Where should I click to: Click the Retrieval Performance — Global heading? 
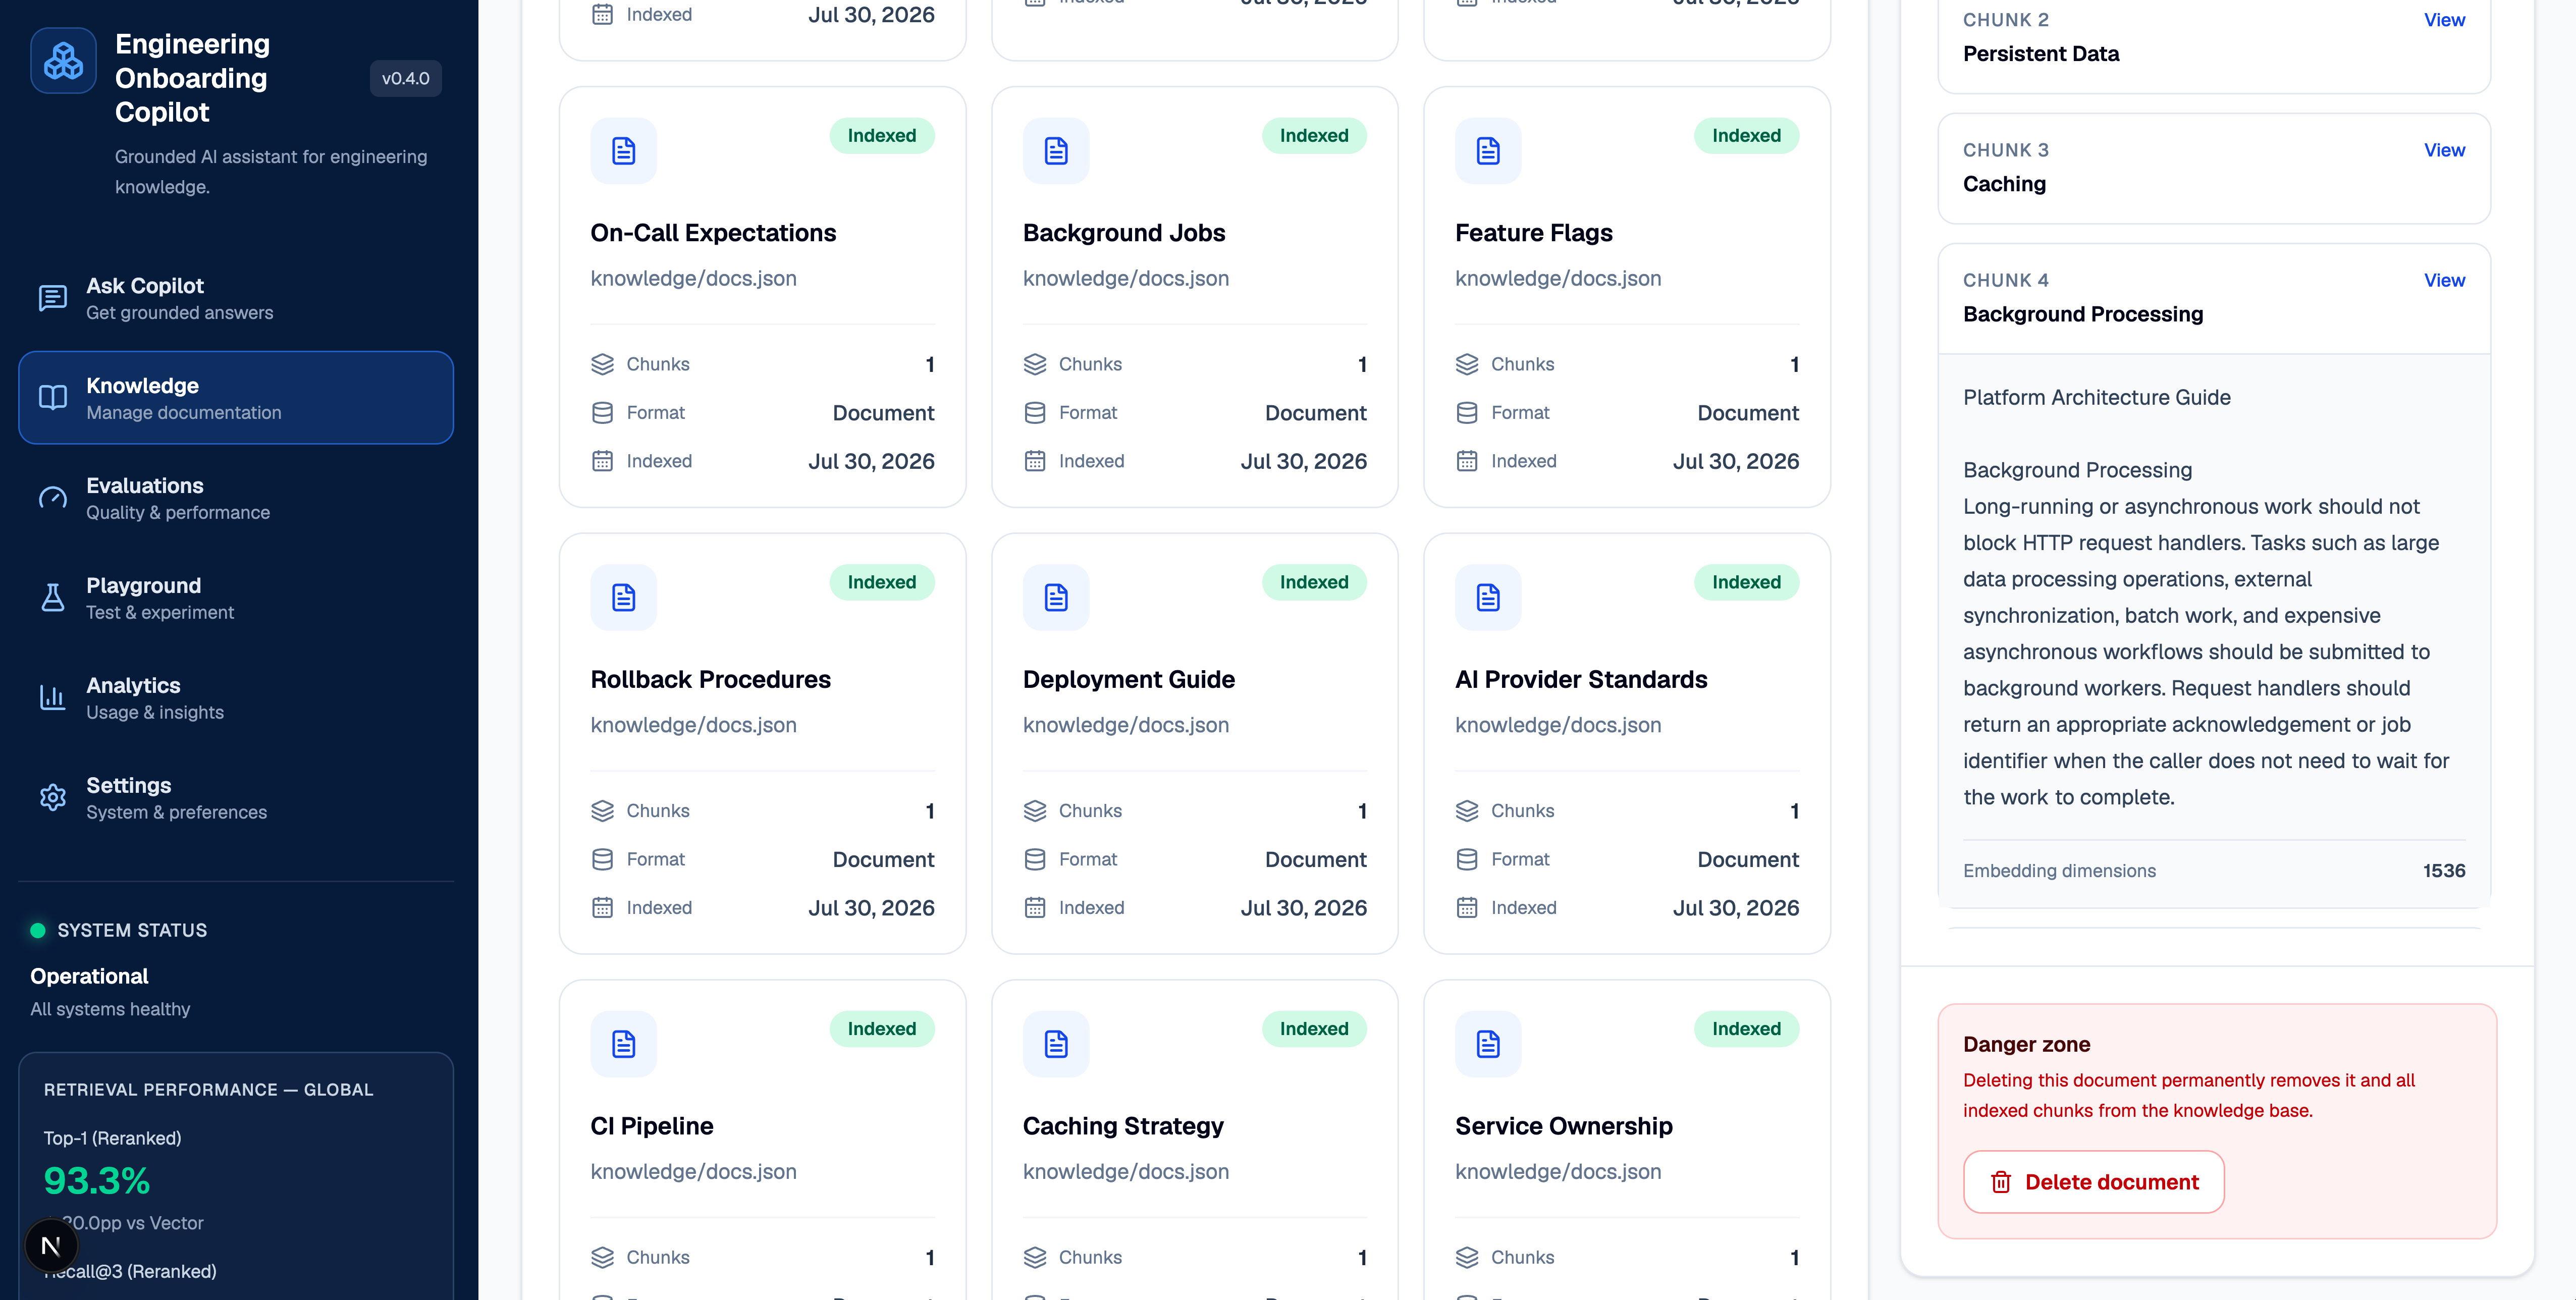(x=208, y=1090)
